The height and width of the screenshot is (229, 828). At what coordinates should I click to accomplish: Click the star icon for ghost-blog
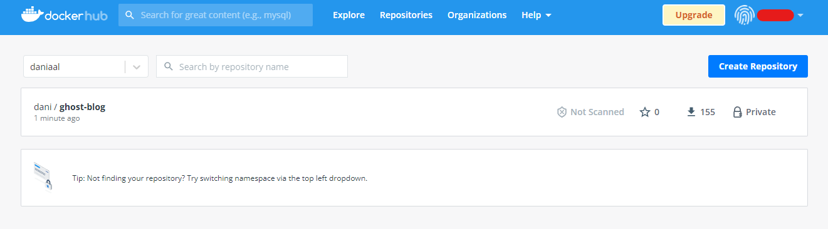coord(645,112)
